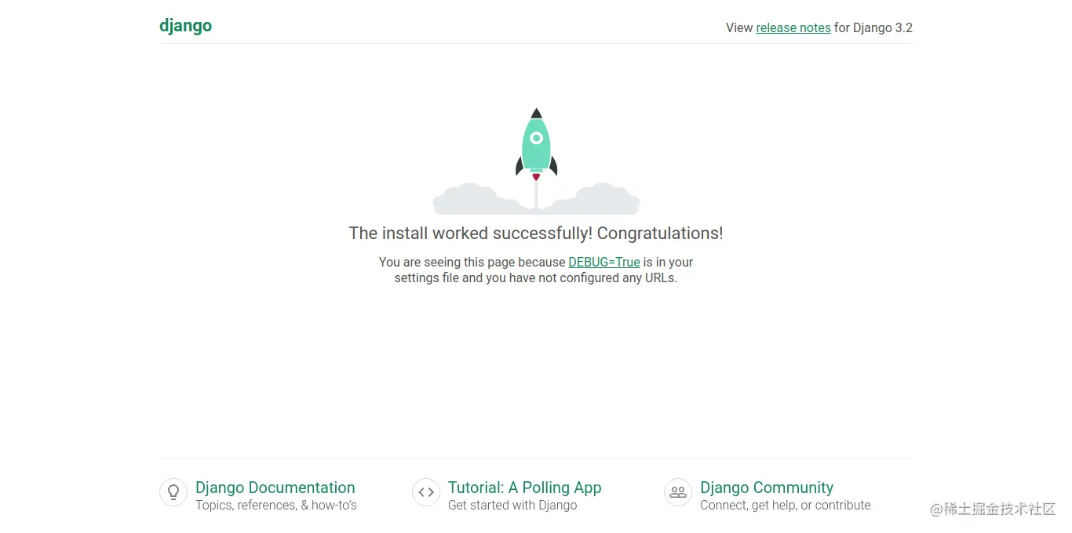Click 'View' text before release notes
The width and height of the screenshot is (1072, 533).
click(739, 27)
